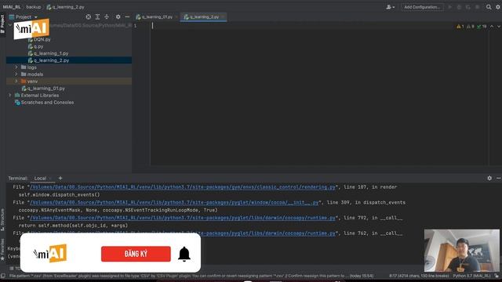Open IDE settings gear top right
Viewport: 502px width, 282px height.
click(x=498, y=7)
